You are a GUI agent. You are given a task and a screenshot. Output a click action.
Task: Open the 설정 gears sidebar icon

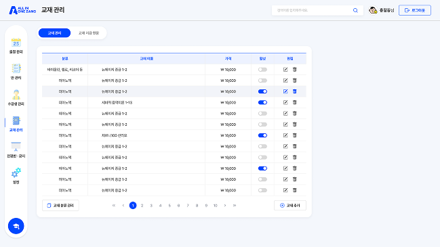[16, 173]
